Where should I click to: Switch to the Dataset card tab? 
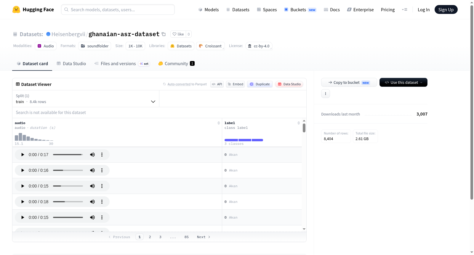click(x=32, y=64)
